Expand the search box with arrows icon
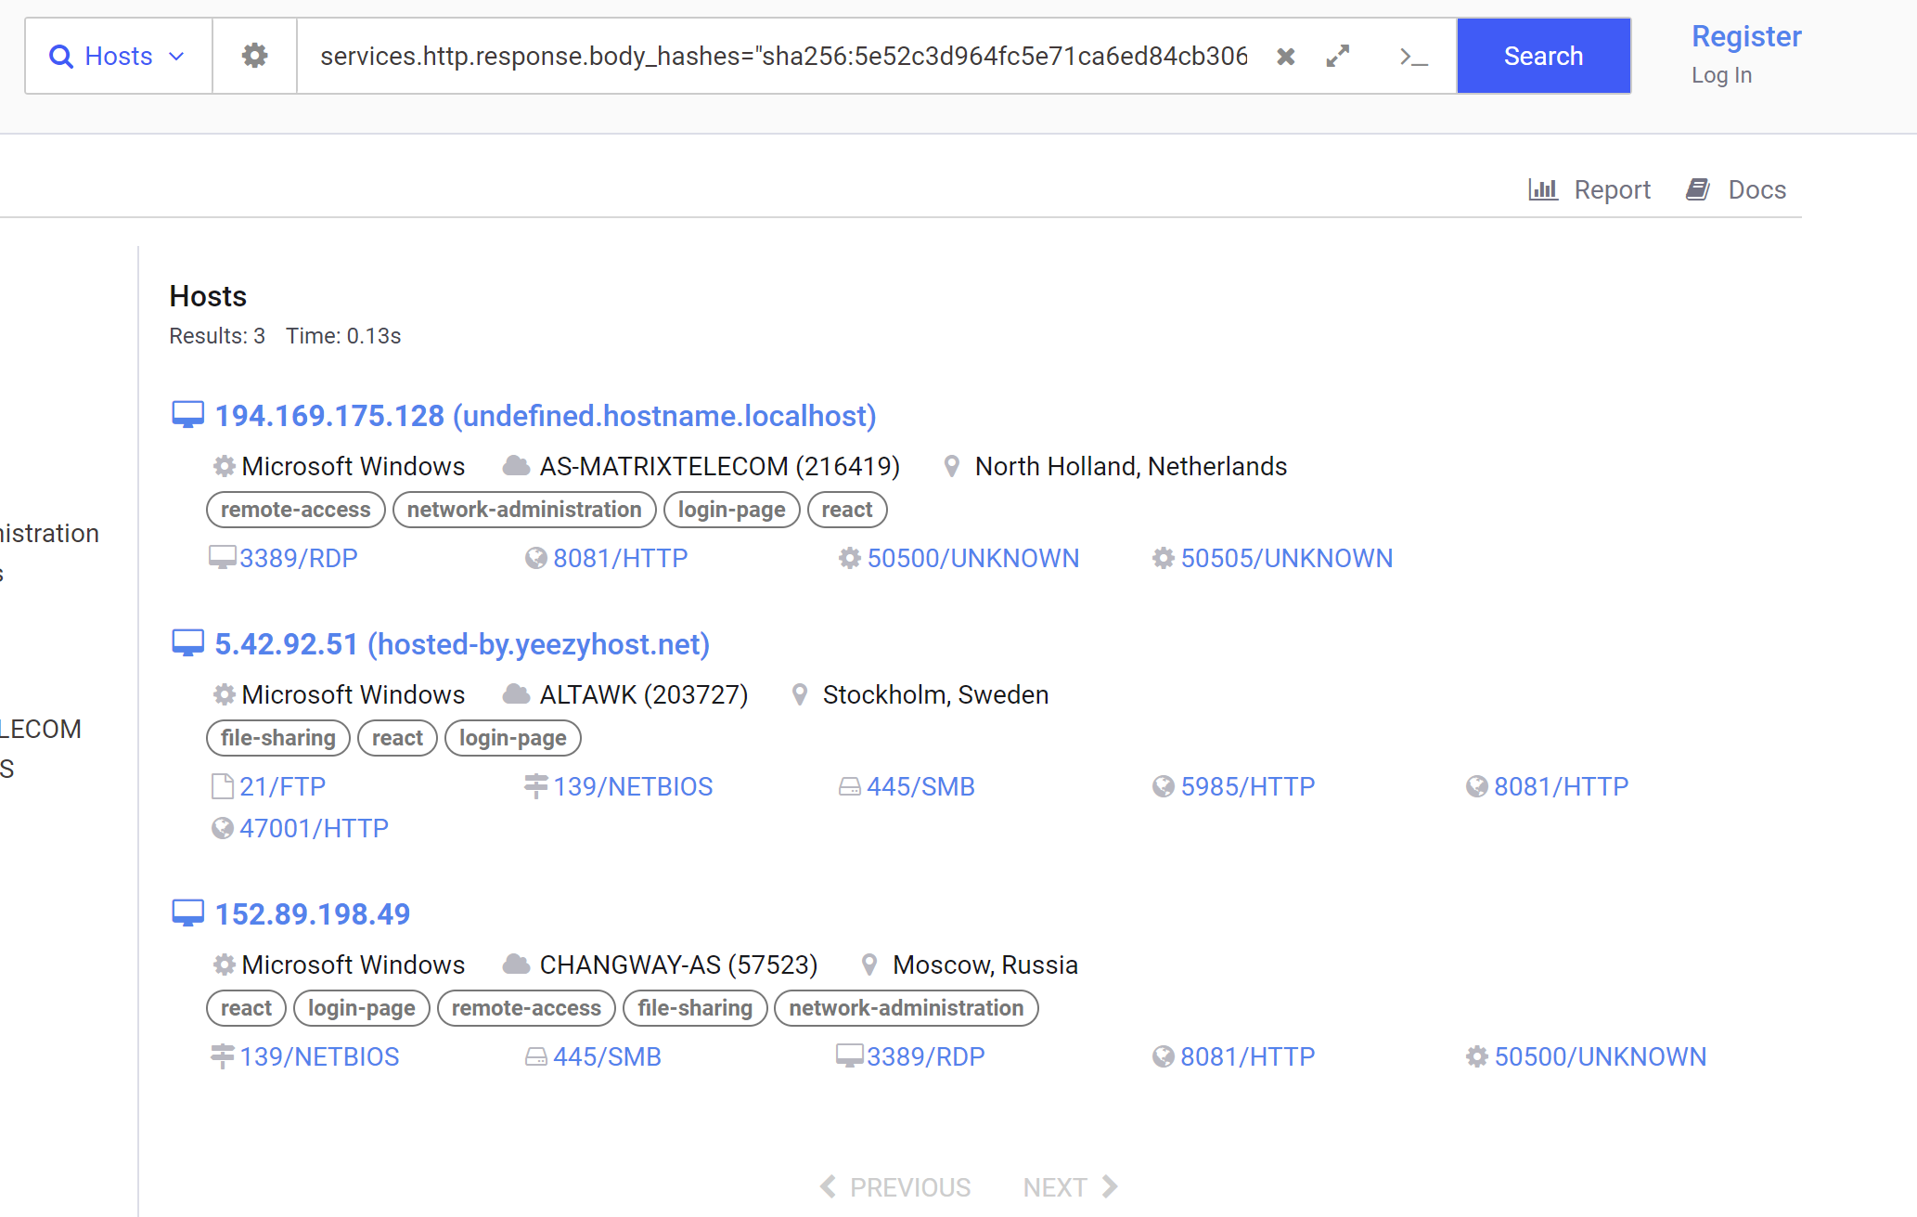1917x1217 pixels. [1337, 57]
